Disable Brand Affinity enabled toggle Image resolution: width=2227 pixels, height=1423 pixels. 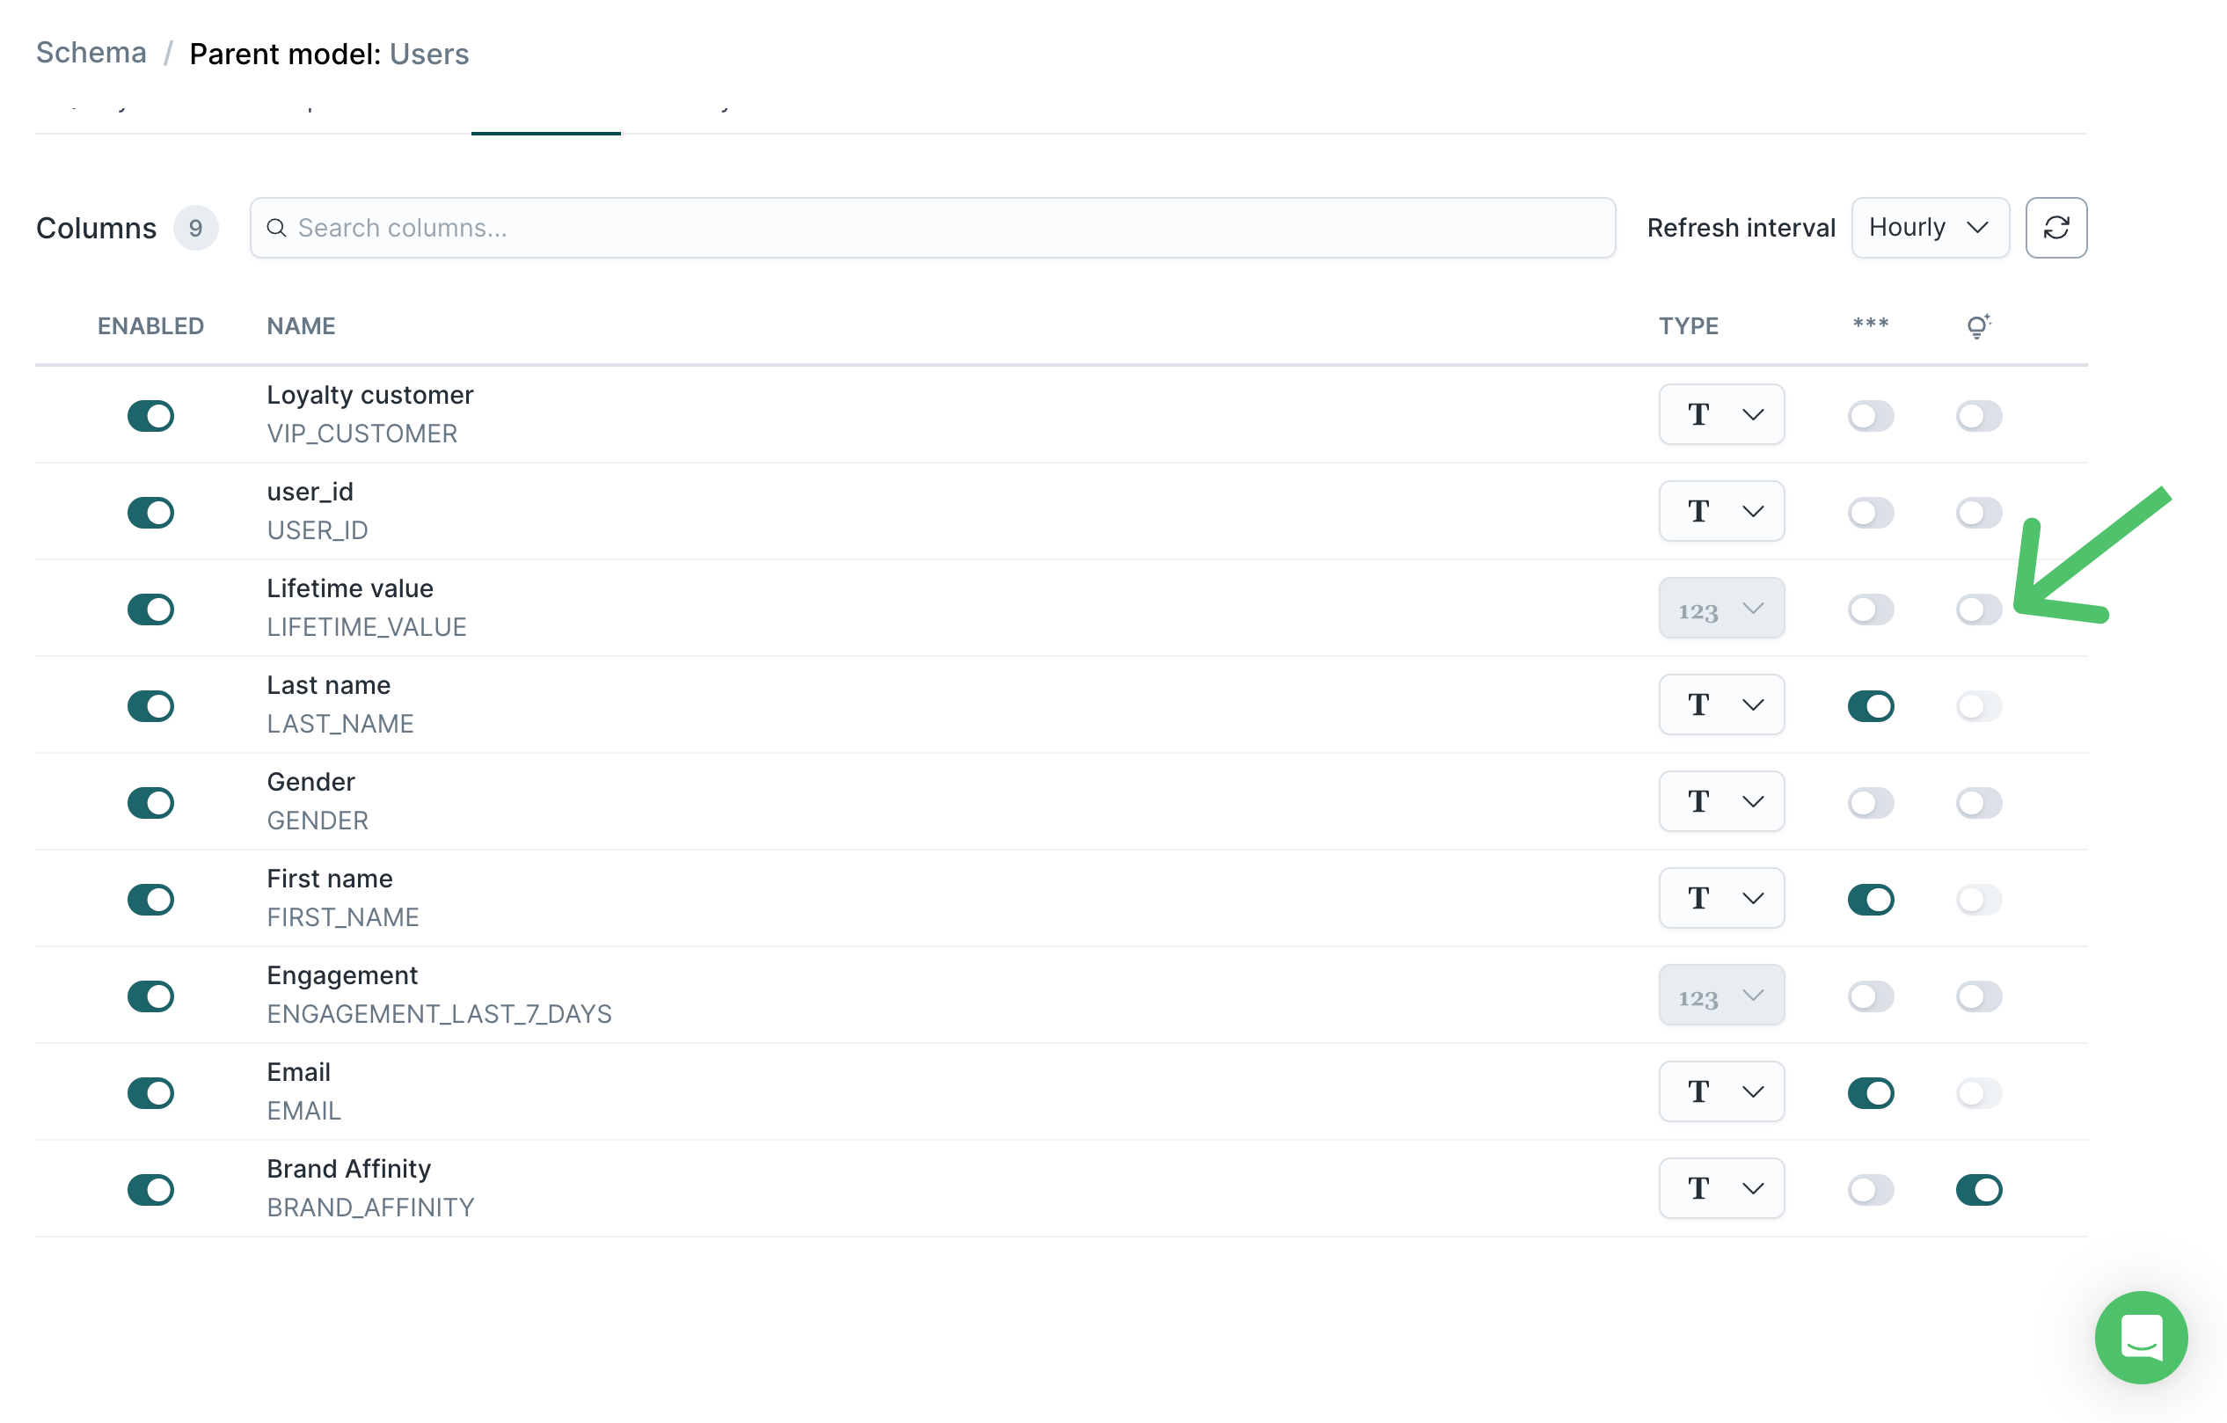click(x=150, y=1190)
